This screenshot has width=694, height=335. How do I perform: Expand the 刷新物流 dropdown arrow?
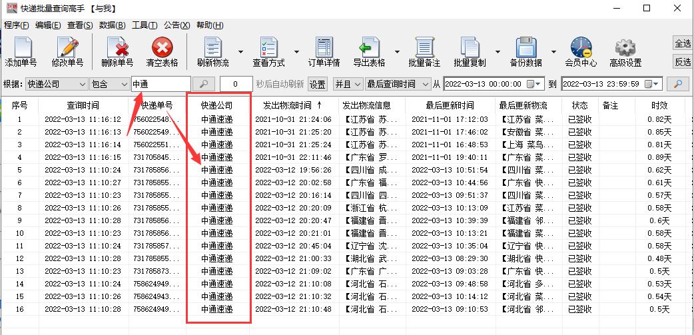(240, 51)
